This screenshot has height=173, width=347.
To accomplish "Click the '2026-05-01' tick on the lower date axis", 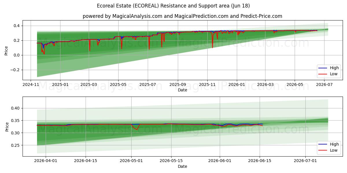I will [131, 161].
